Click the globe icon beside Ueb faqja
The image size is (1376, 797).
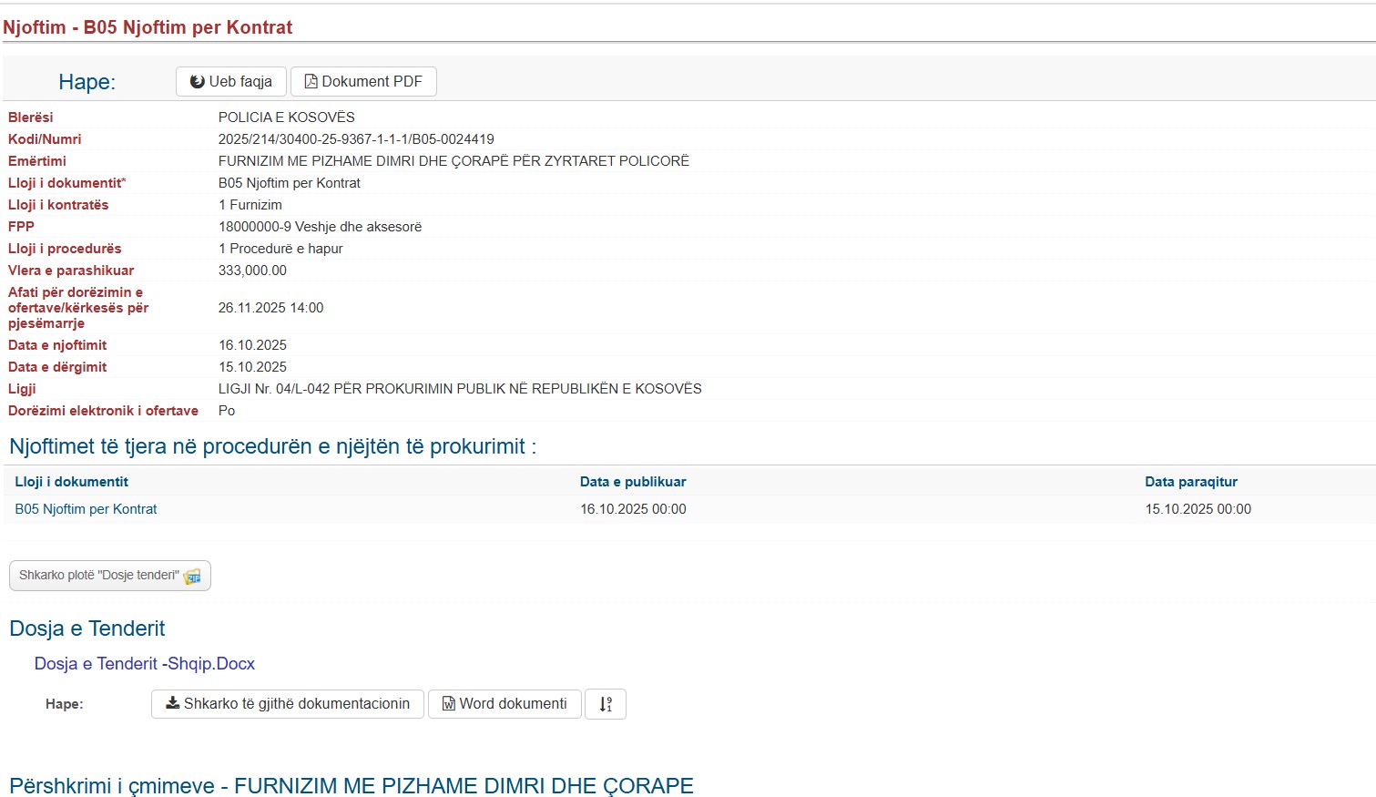pyautogui.click(x=197, y=82)
